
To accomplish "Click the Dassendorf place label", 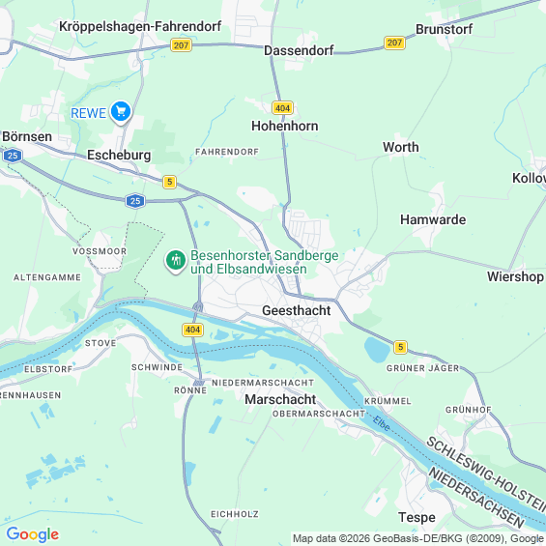I will click(299, 50).
